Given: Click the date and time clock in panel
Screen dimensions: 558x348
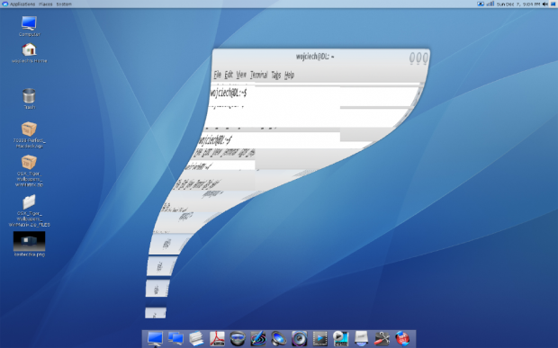Looking at the screenshot, I should coord(518,4).
